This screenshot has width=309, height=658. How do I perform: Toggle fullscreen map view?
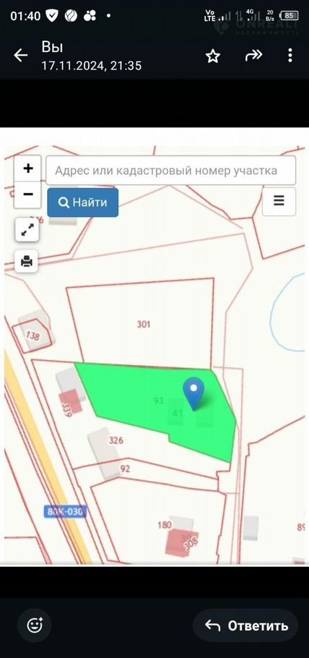click(27, 229)
